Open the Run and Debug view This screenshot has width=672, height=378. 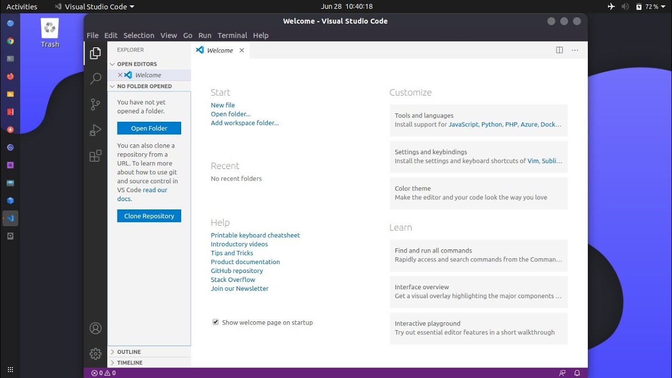[x=96, y=130]
